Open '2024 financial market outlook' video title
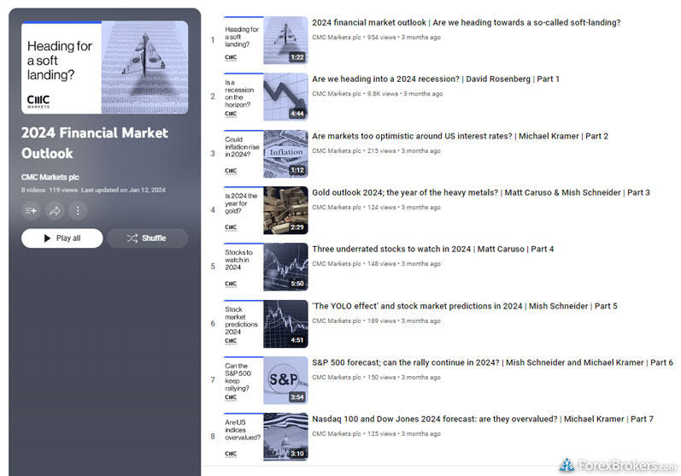Screen dimensions: 681x476 coord(466,22)
